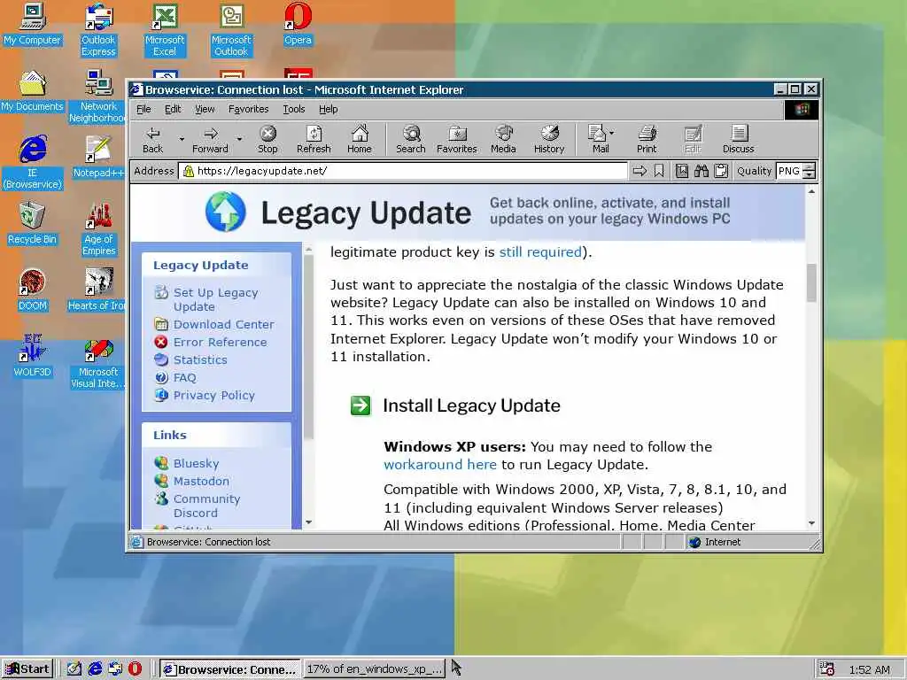The image size is (907, 680).
Task: Click the Go arrow beside address bar
Action: [640, 171]
